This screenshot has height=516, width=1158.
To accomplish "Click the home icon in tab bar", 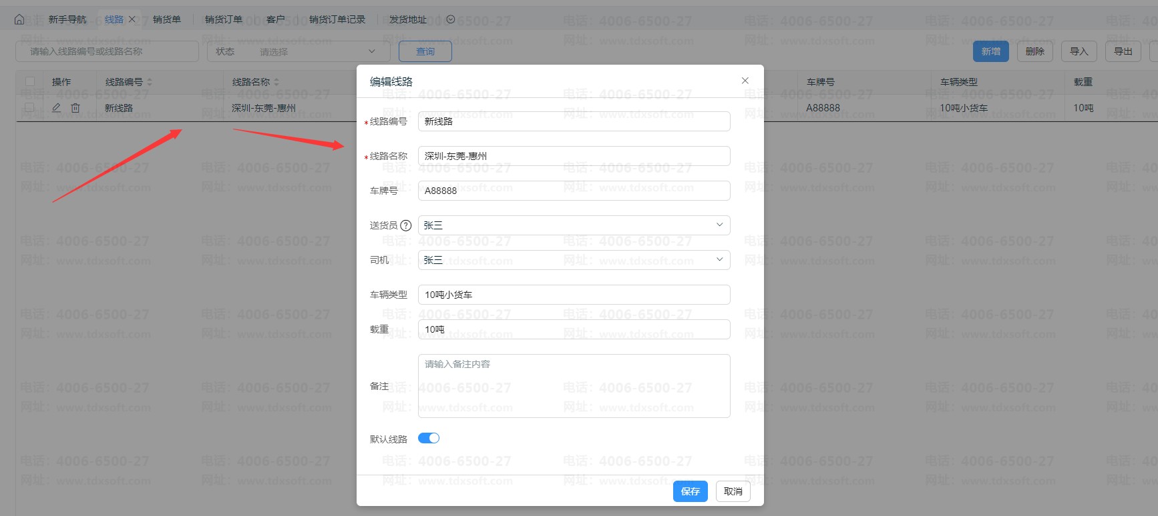I will click(19, 19).
